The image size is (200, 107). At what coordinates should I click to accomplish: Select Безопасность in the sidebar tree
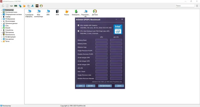10,35
